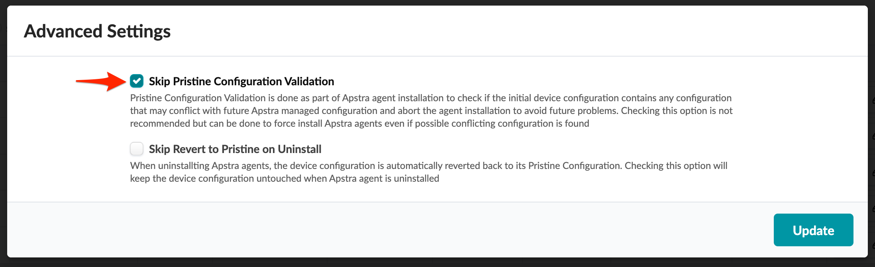The width and height of the screenshot is (875, 267).
Task: Click the word "Uninstall" in the second checkbox label
Action: click(300, 149)
